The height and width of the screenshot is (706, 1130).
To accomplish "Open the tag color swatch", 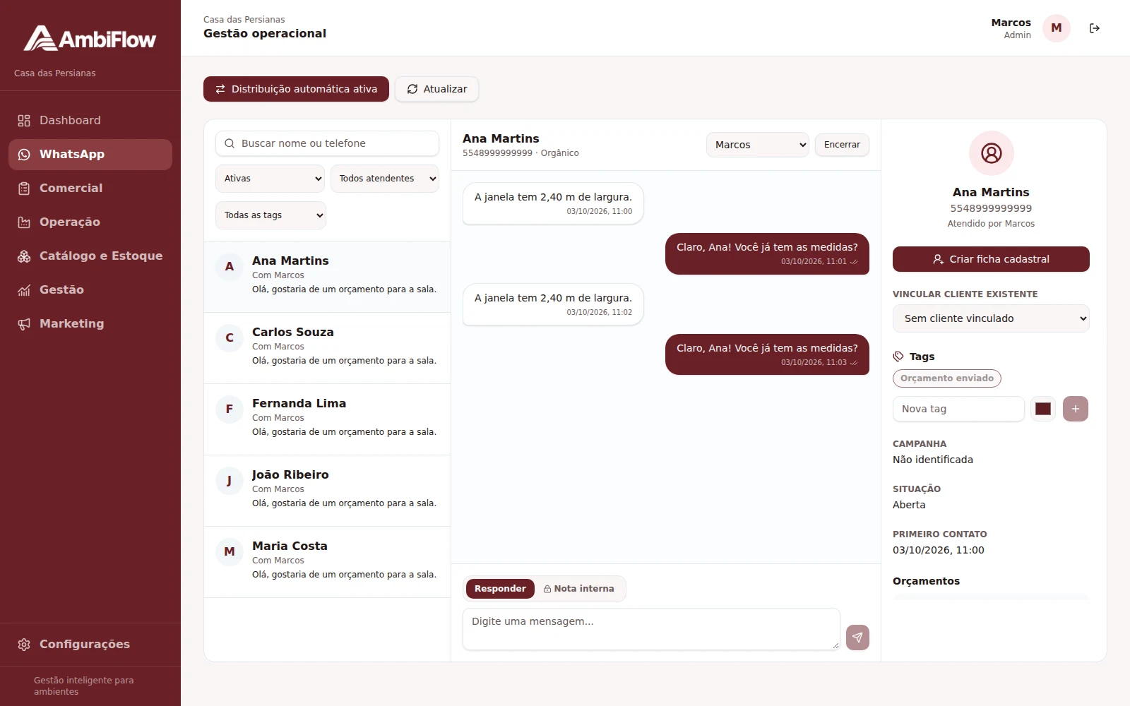I will click(x=1043, y=409).
